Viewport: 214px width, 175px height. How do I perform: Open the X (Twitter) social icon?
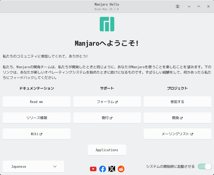112,169
